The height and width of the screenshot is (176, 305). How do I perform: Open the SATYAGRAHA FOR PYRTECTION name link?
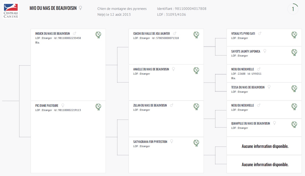[150, 142]
